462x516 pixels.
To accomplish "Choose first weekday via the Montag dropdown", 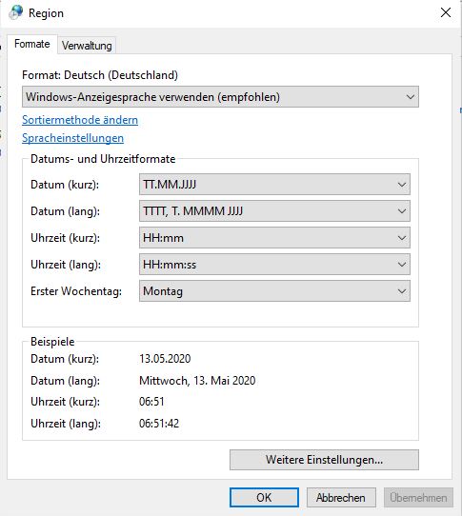I will tap(274, 291).
